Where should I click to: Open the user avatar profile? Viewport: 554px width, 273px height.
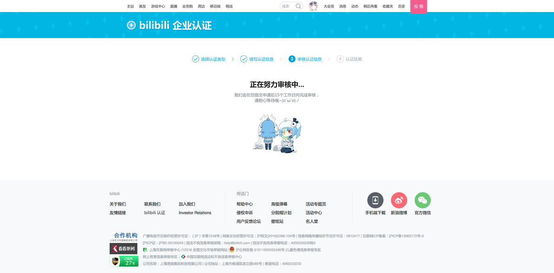[313, 6]
